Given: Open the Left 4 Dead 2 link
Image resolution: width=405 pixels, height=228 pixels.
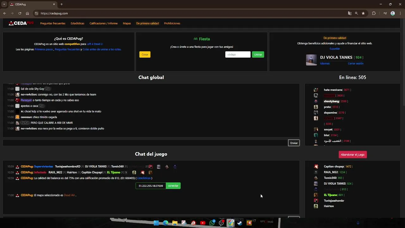Looking at the screenshot, I should pyautogui.click(x=95, y=44).
